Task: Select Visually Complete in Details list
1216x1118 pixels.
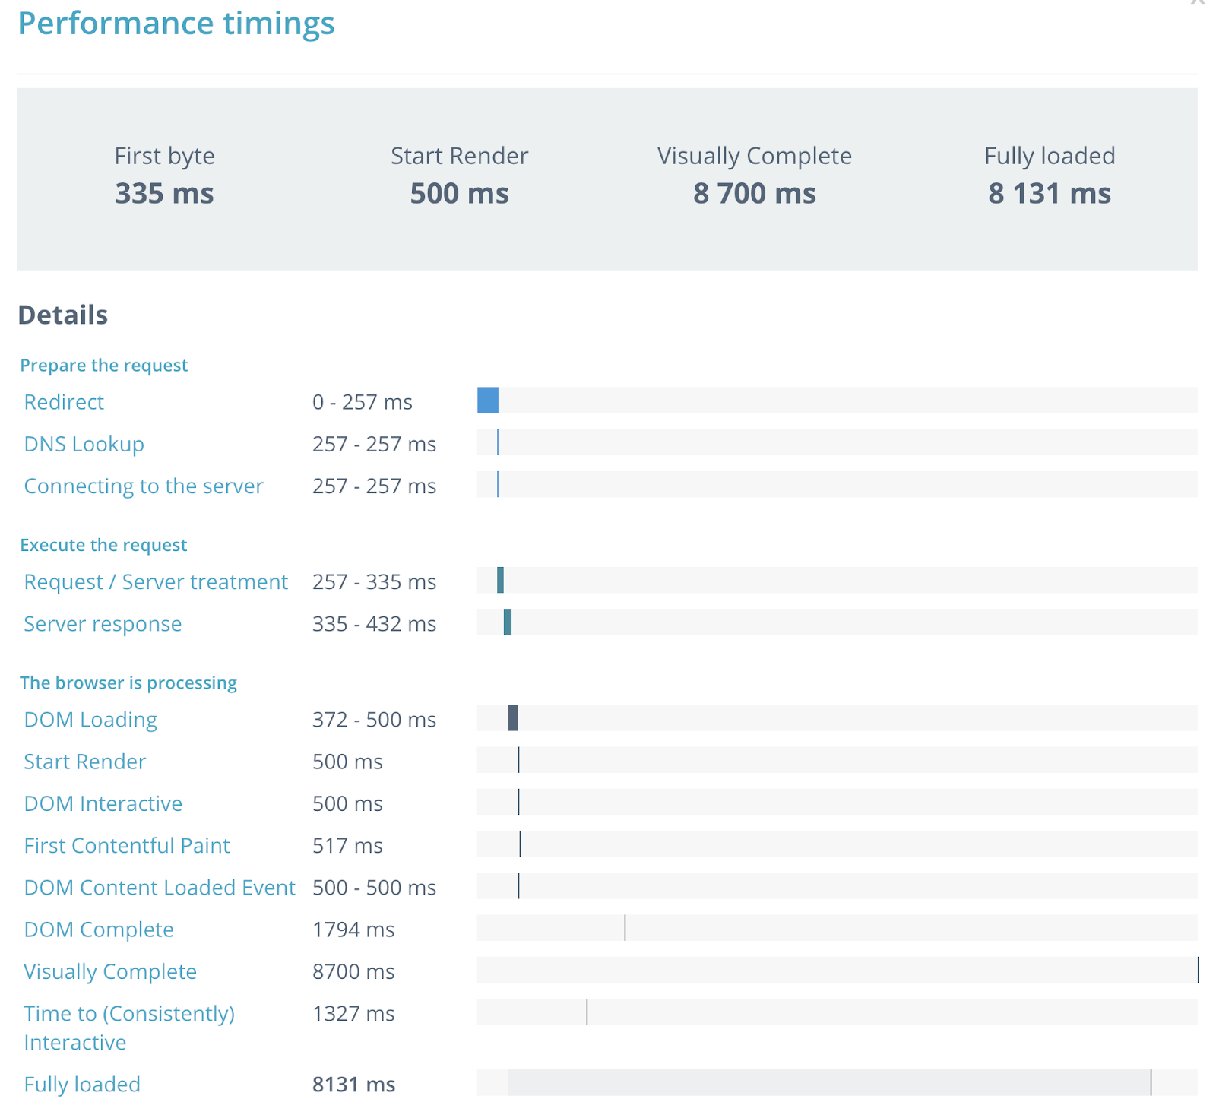Action: 110,971
